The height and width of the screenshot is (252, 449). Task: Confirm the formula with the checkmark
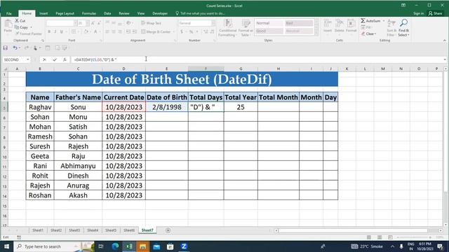tap(55, 59)
